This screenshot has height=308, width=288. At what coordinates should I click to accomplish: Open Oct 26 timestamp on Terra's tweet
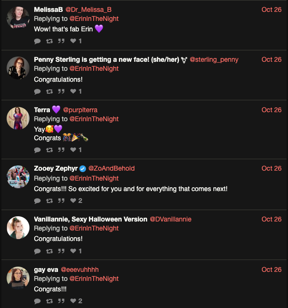pos(271,110)
